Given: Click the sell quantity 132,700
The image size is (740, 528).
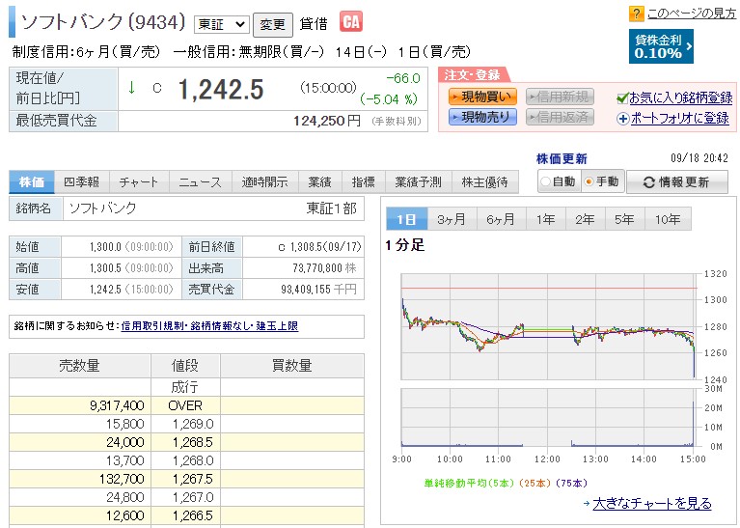Looking at the screenshot, I should pos(122,479).
